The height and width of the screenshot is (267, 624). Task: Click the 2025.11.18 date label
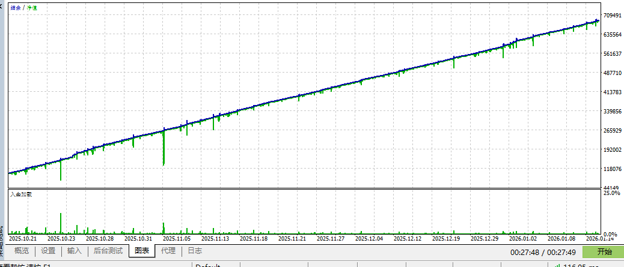[x=254, y=239]
